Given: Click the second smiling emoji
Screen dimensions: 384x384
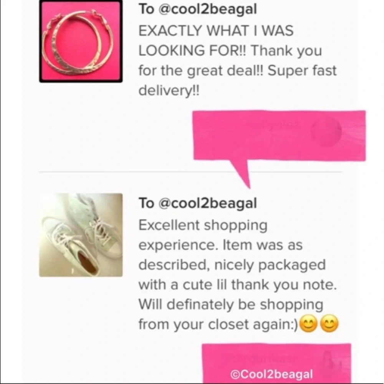Looking at the screenshot, I should click(329, 324).
